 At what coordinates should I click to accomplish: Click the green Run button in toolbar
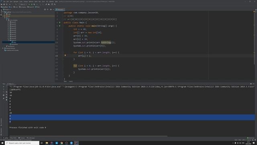29,4
